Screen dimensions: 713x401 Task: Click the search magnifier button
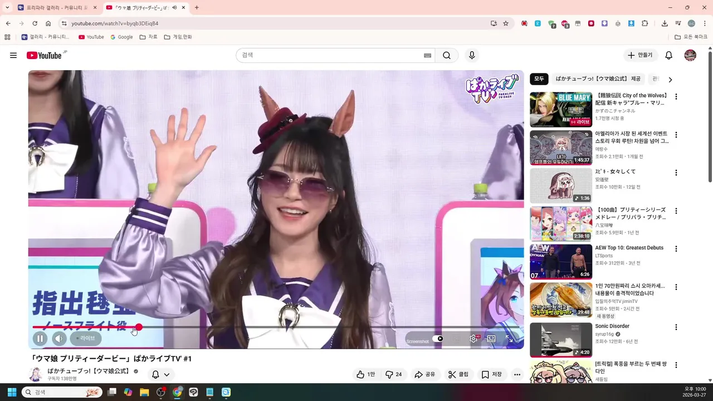(447, 55)
